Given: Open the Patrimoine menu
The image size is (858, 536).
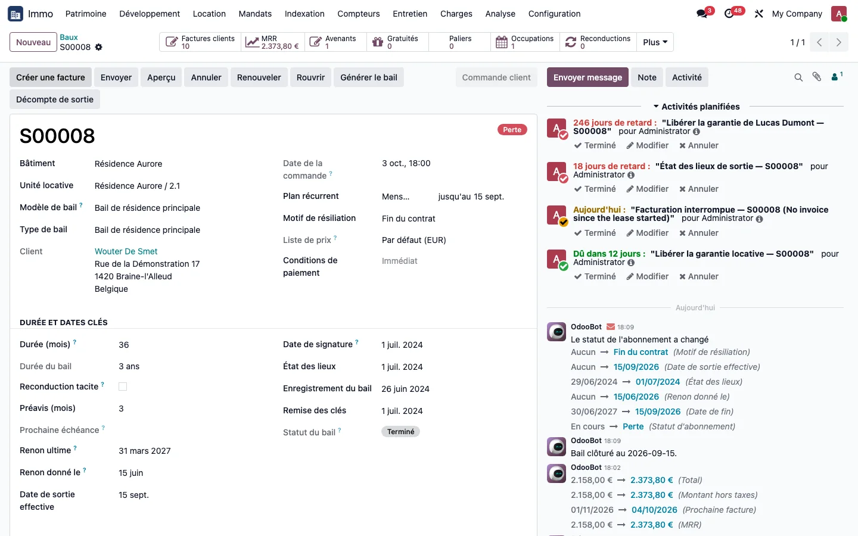Looking at the screenshot, I should coord(86,14).
